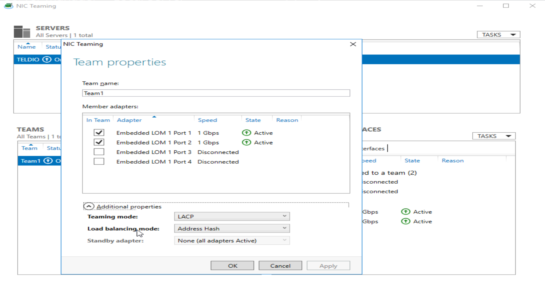Click the Active status icon for Embedded LOM 1 Port 2

tap(246, 142)
